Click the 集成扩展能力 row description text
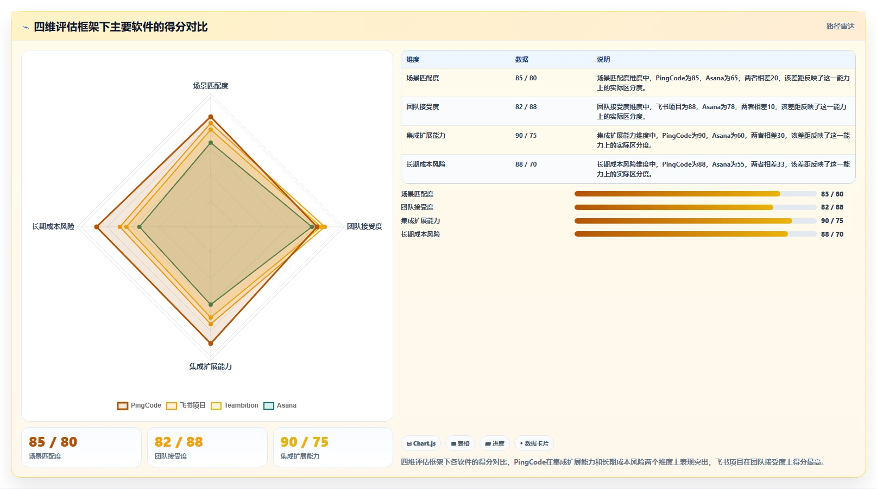 coord(723,141)
